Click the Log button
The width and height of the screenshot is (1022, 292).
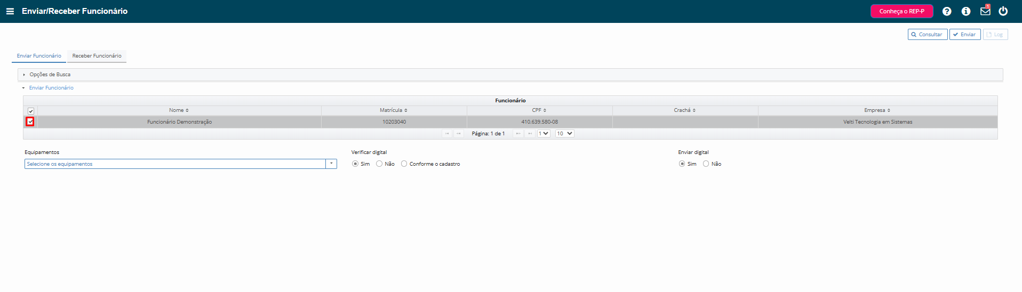[x=995, y=35]
